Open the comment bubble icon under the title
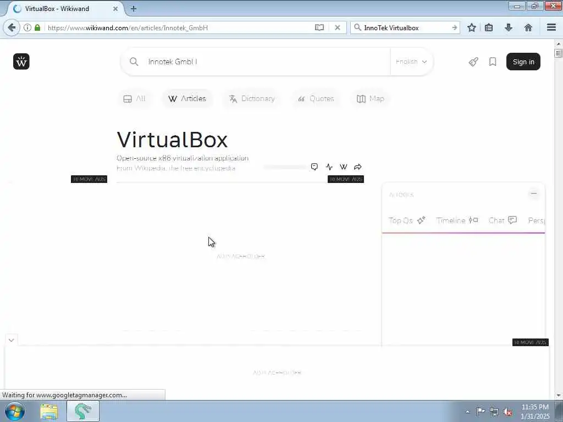This screenshot has height=422, width=563. 314,167
